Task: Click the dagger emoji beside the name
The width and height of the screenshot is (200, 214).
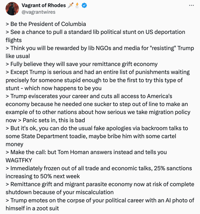Action: [70, 5]
